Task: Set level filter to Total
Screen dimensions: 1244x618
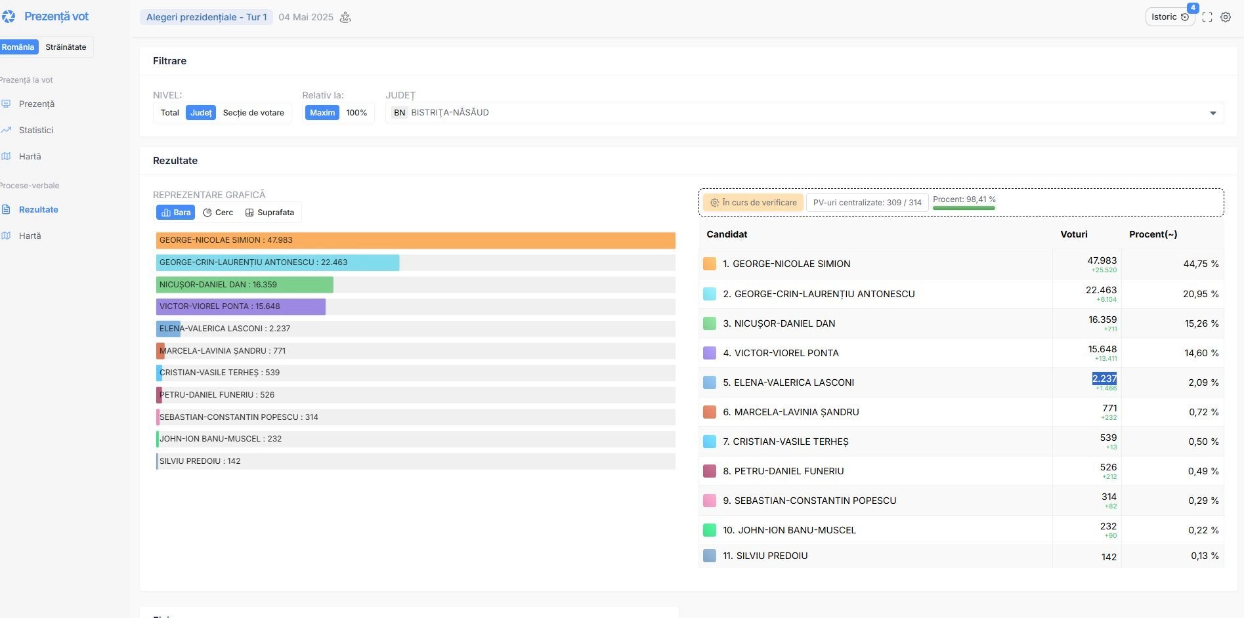Action: point(169,113)
